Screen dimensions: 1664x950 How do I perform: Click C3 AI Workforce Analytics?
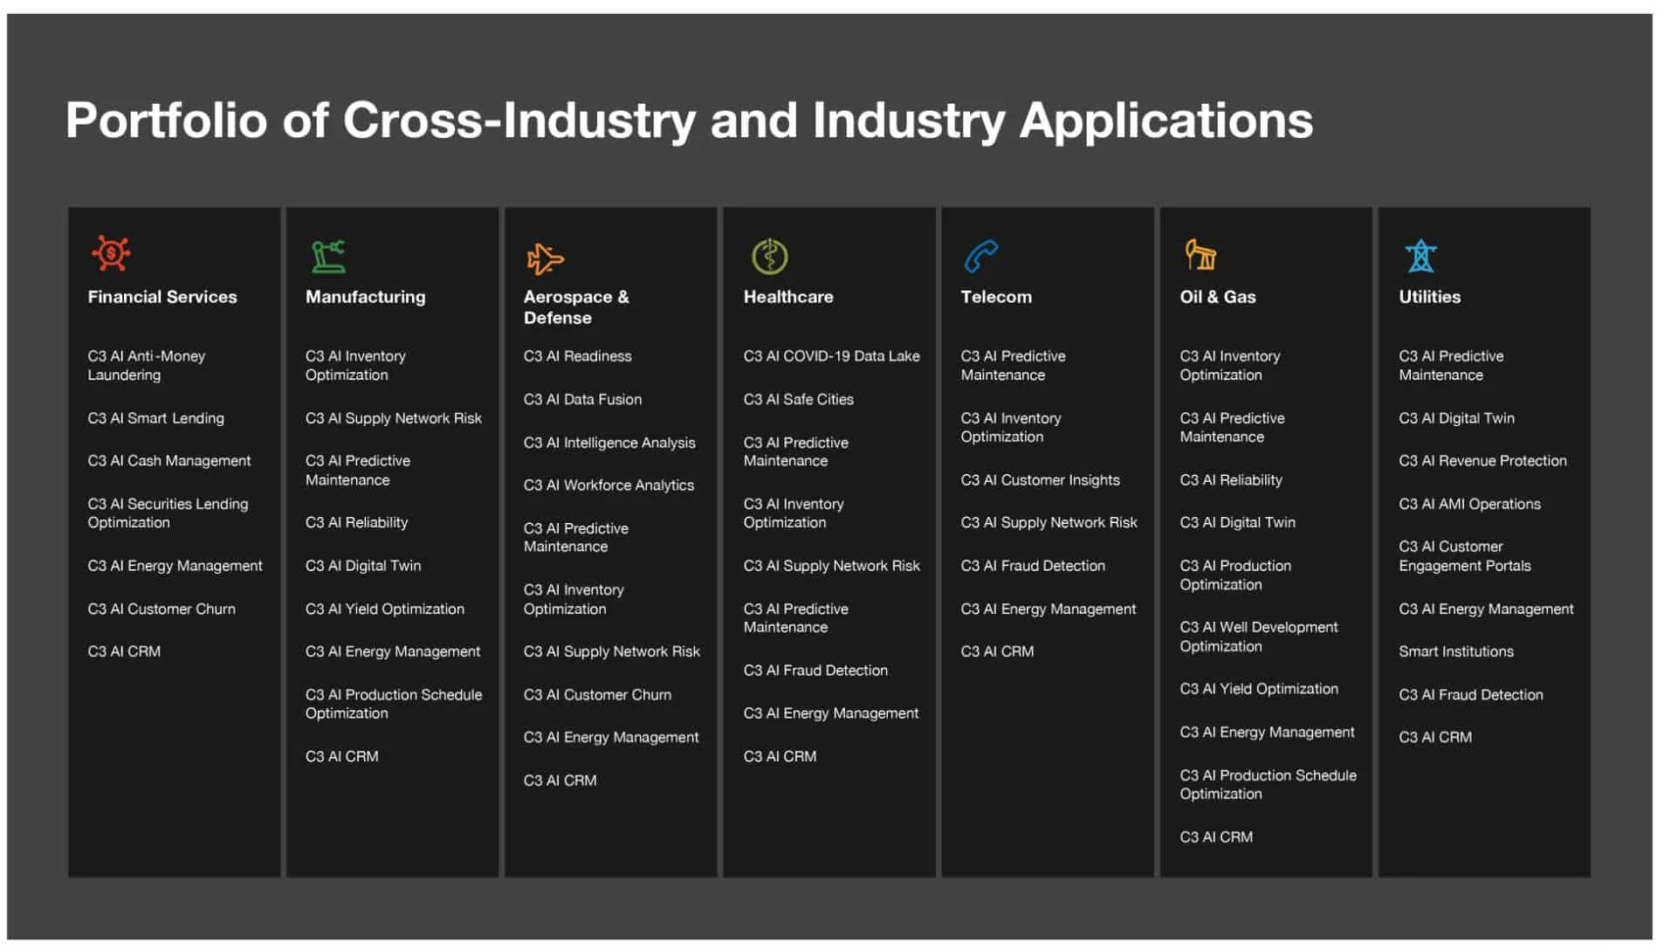(609, 485)
